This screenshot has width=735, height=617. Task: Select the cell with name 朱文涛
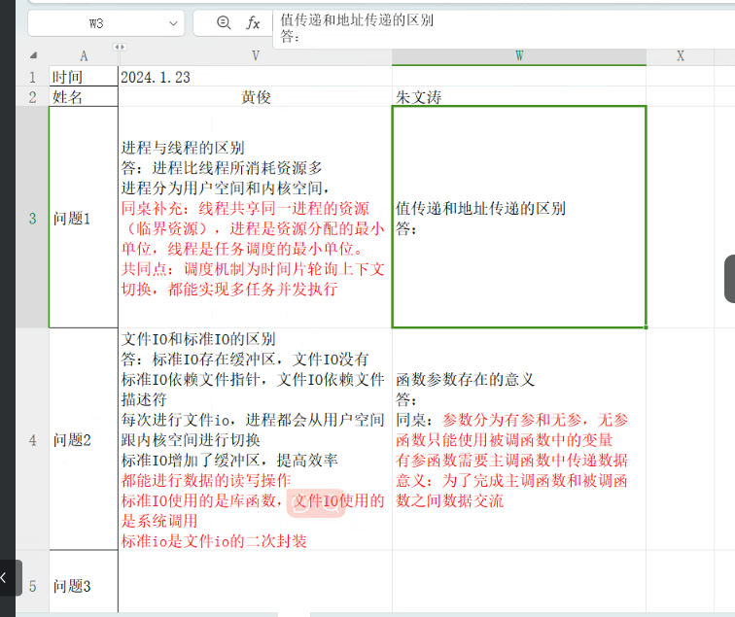(518, 97)
